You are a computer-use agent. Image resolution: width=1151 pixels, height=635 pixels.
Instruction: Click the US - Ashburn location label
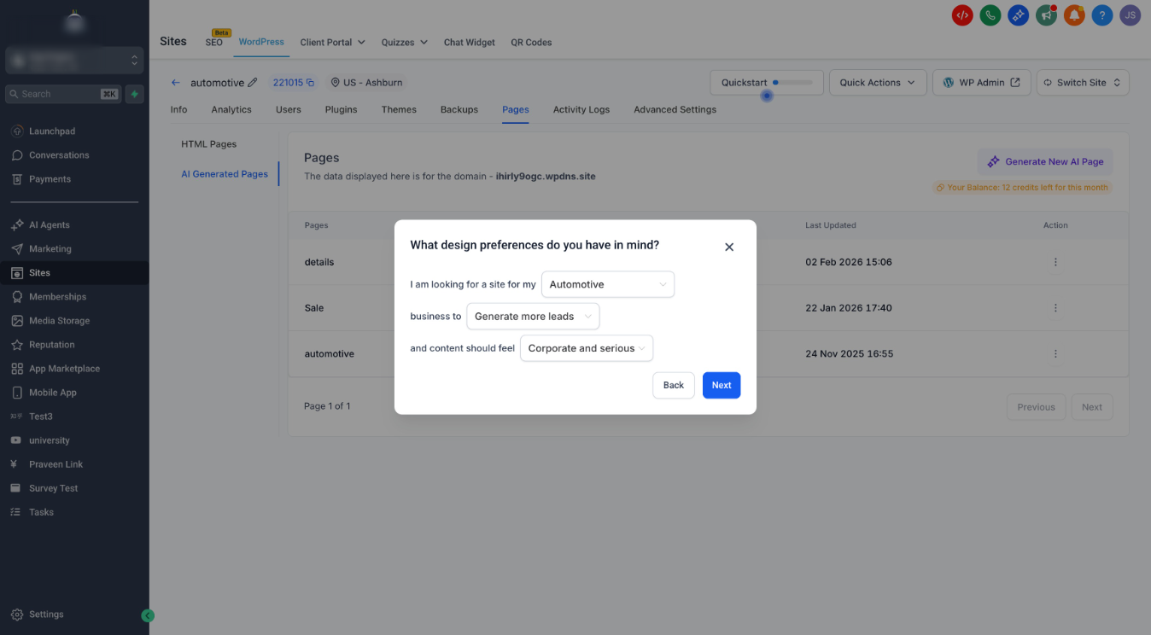366,83
